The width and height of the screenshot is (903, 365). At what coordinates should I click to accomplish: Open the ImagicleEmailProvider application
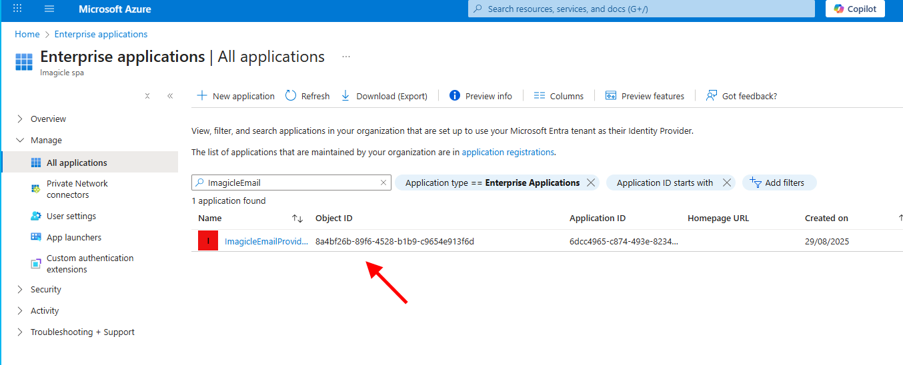pos(266,241)
